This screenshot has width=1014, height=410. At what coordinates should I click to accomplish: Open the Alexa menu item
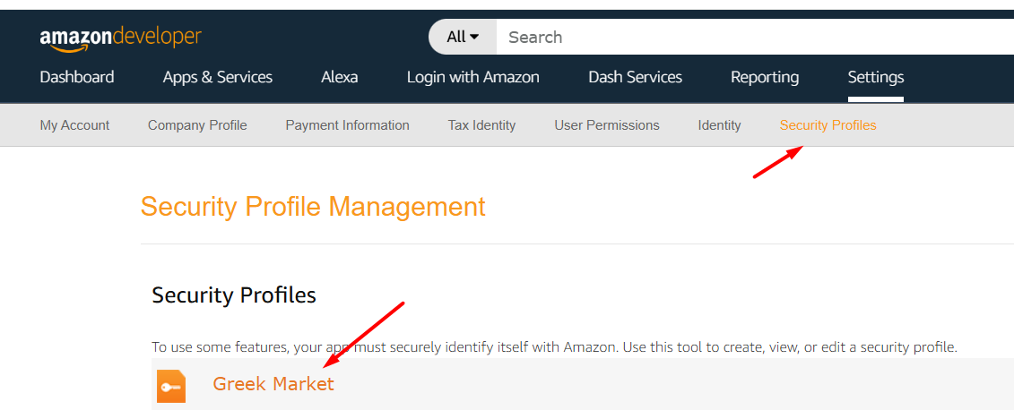[x=340, y=77]
